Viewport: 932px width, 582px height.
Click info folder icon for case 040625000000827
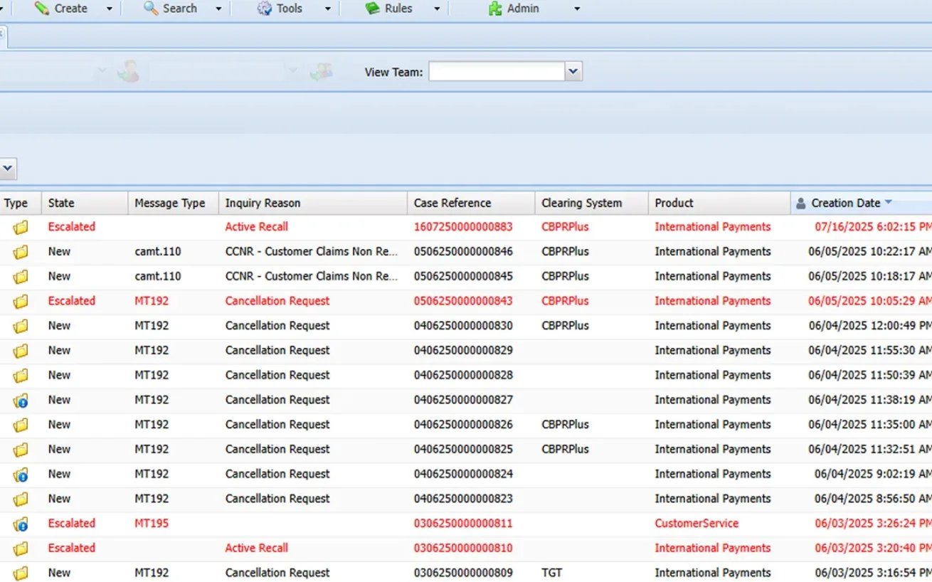(x=21, y=401)
